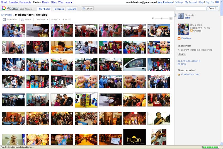Click the RSS feed icon
Image resolution: width=223 pixels, height=149 pixels.
click(x=179, y=64)
